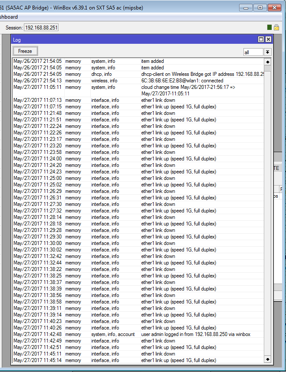Click log scrollbar up arrow
The image size is (286, 372).
[268, 62]
